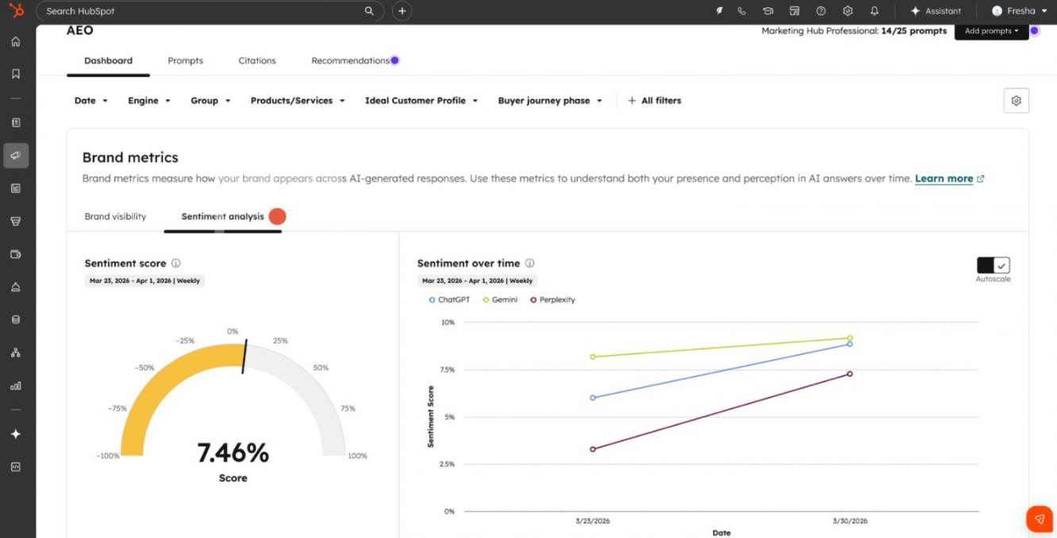
Task: Click the upgrade feather icon in the top bar
Action: [x=720, y=11]
